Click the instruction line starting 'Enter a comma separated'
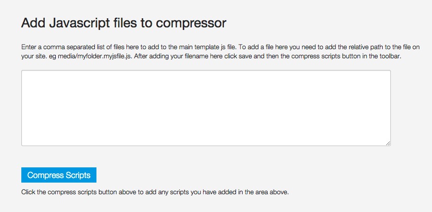The width and height of the screenshot is (432, 212). point(220,47)
